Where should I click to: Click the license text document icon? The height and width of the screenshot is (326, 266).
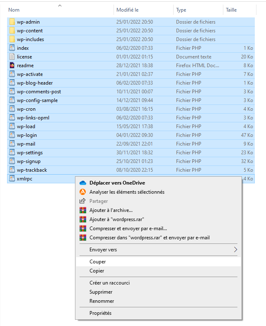pos(12,56)
